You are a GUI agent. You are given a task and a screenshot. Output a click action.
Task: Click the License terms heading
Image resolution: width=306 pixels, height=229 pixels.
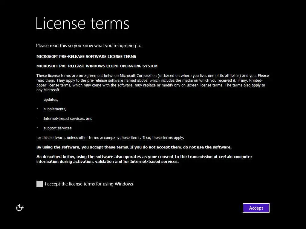(x=82, y=23)
